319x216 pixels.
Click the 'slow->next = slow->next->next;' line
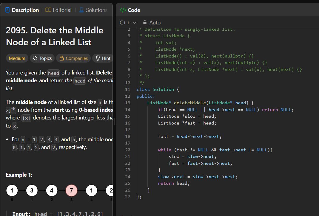coord(198,177)
